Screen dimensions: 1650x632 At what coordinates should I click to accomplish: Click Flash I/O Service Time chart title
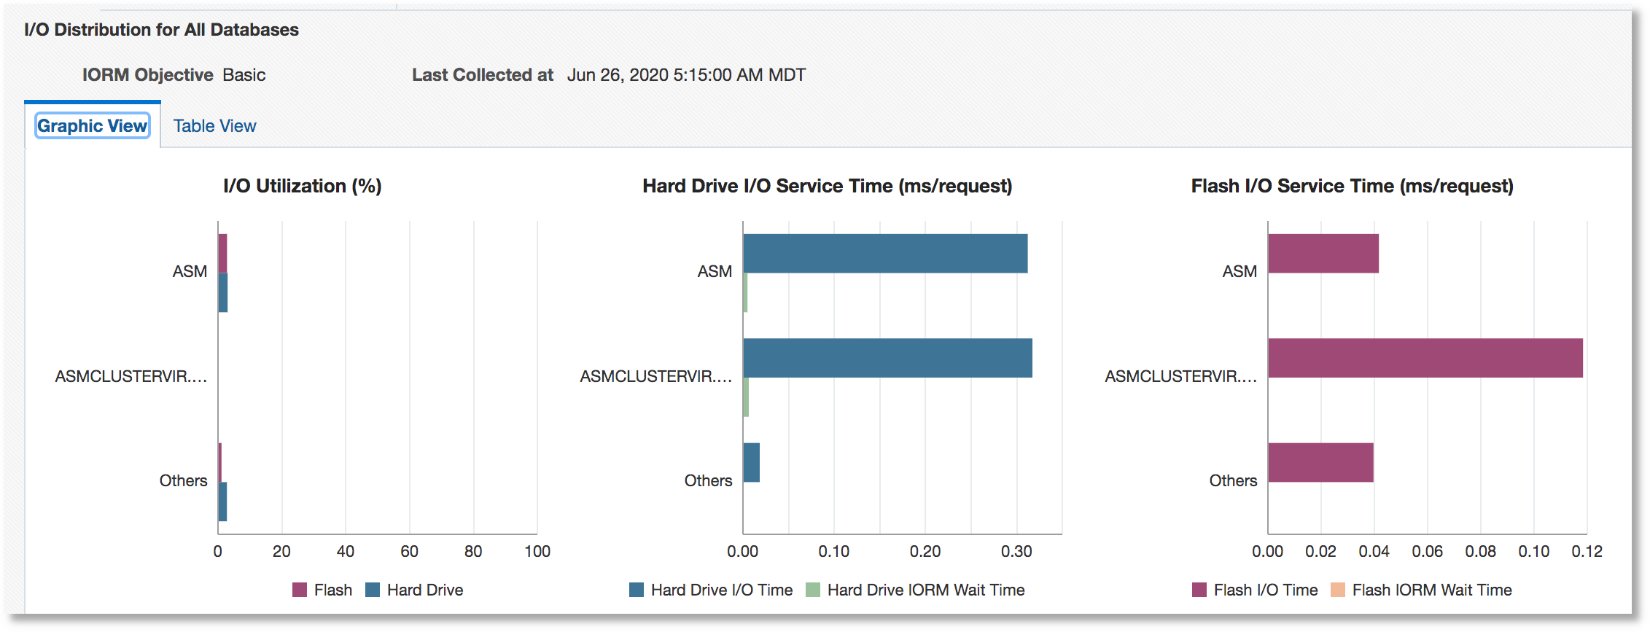1353,187
